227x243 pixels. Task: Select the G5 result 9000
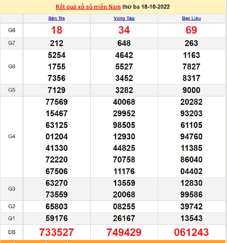[x=191, y=90]
